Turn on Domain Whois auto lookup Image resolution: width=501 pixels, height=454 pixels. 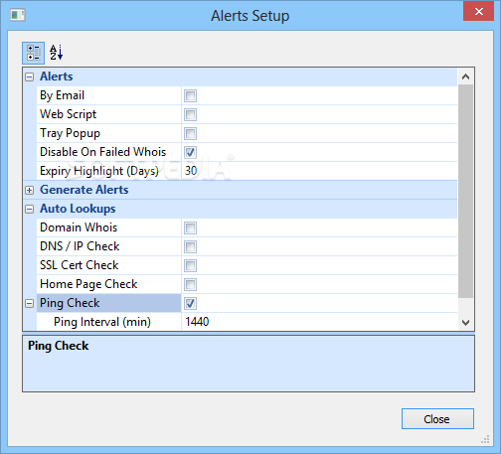pyautogui.click(x=190, y=227)
